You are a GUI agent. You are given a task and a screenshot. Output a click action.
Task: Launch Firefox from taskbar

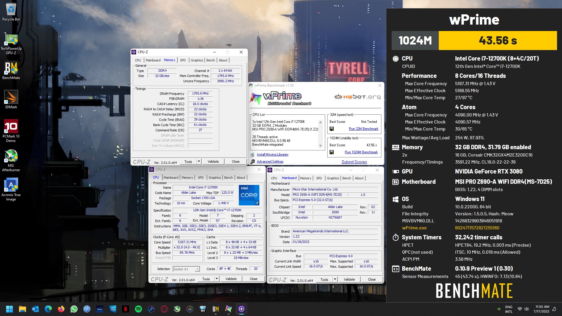61,309
